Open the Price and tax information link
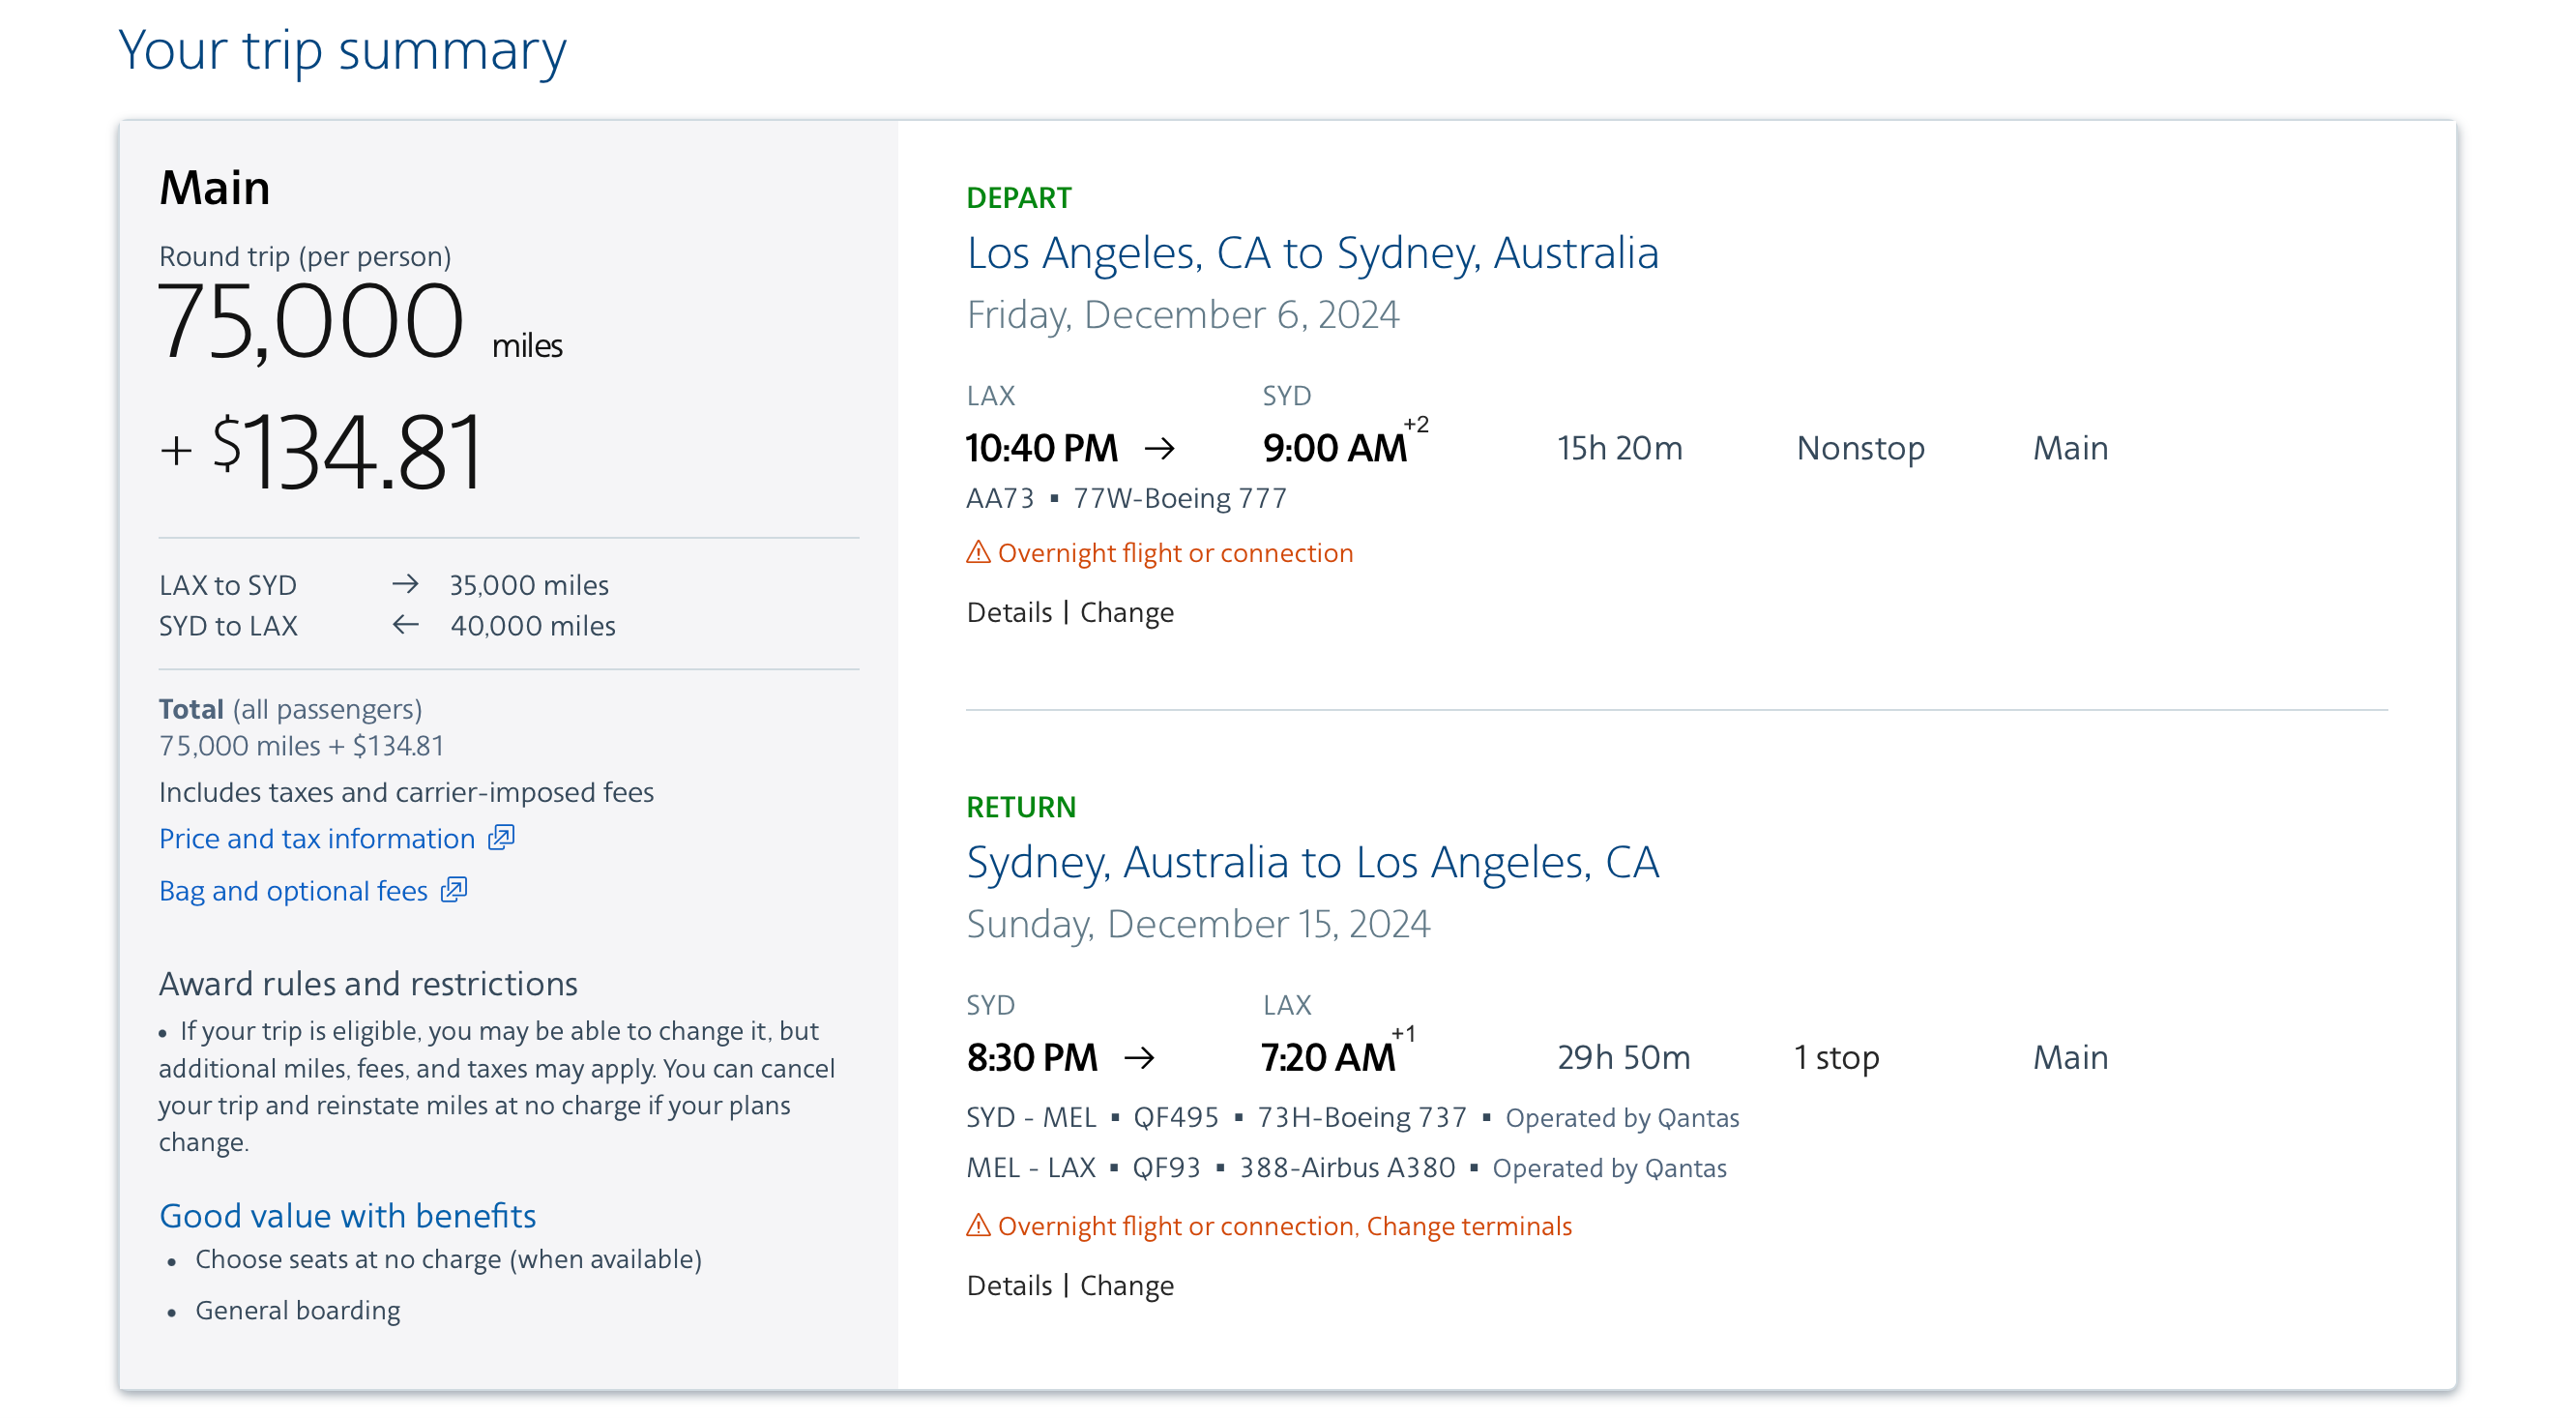 (x=316, y=838)
